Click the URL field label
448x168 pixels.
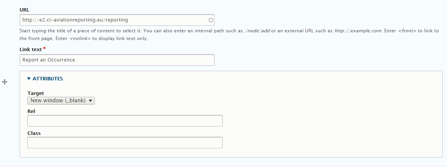[x=25, y=10]
